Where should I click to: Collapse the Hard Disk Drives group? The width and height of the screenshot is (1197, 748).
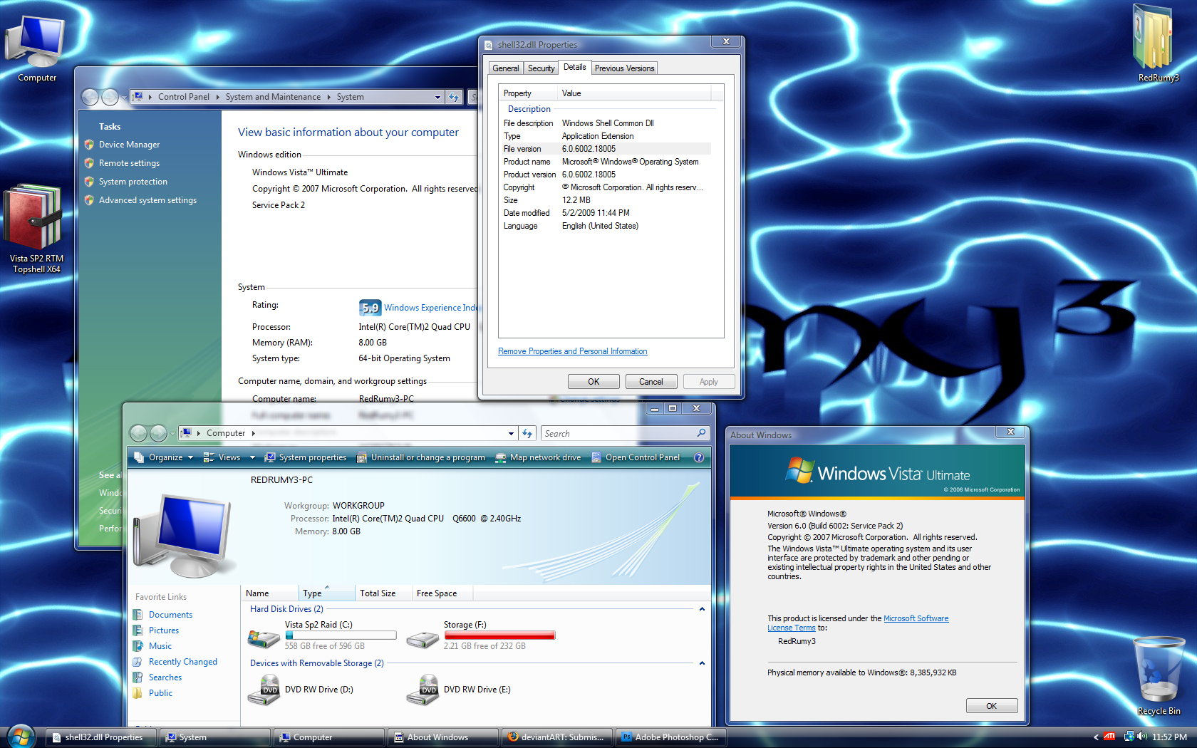tap(702, 609)
